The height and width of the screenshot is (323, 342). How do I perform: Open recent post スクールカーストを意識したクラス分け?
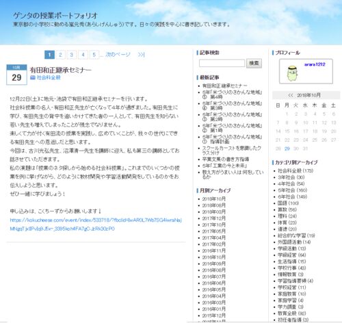[x=232, y=151]
